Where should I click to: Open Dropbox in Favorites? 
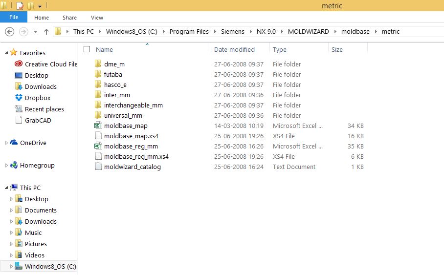coord(33,98)
